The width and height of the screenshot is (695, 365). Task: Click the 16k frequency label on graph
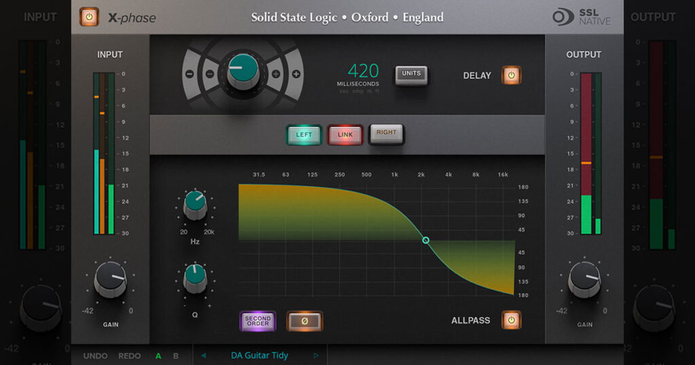click(503, 174)
